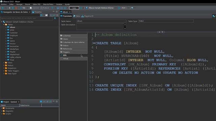The image size is (216, 121).
Task: Expand the Album table node
Action: [x=6, y=27]
